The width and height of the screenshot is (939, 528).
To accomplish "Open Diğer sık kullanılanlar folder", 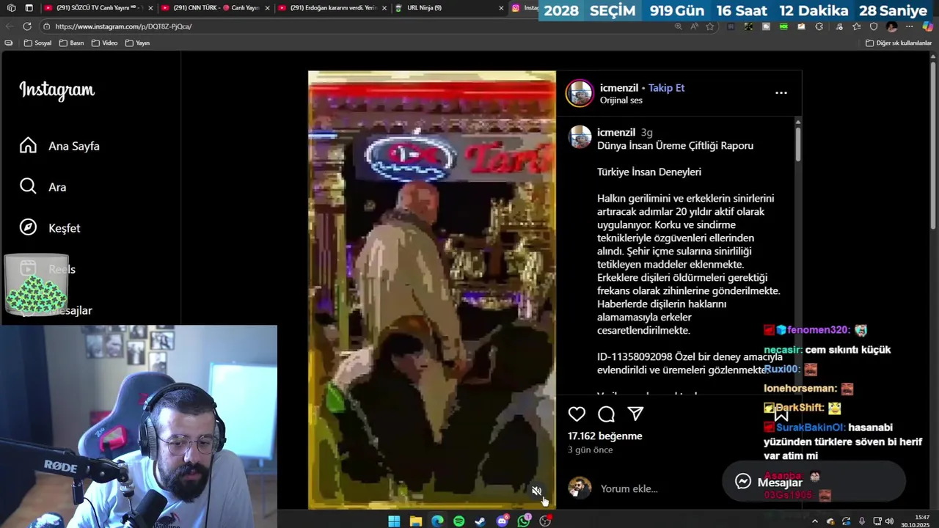I will click(x=899, y=43).
